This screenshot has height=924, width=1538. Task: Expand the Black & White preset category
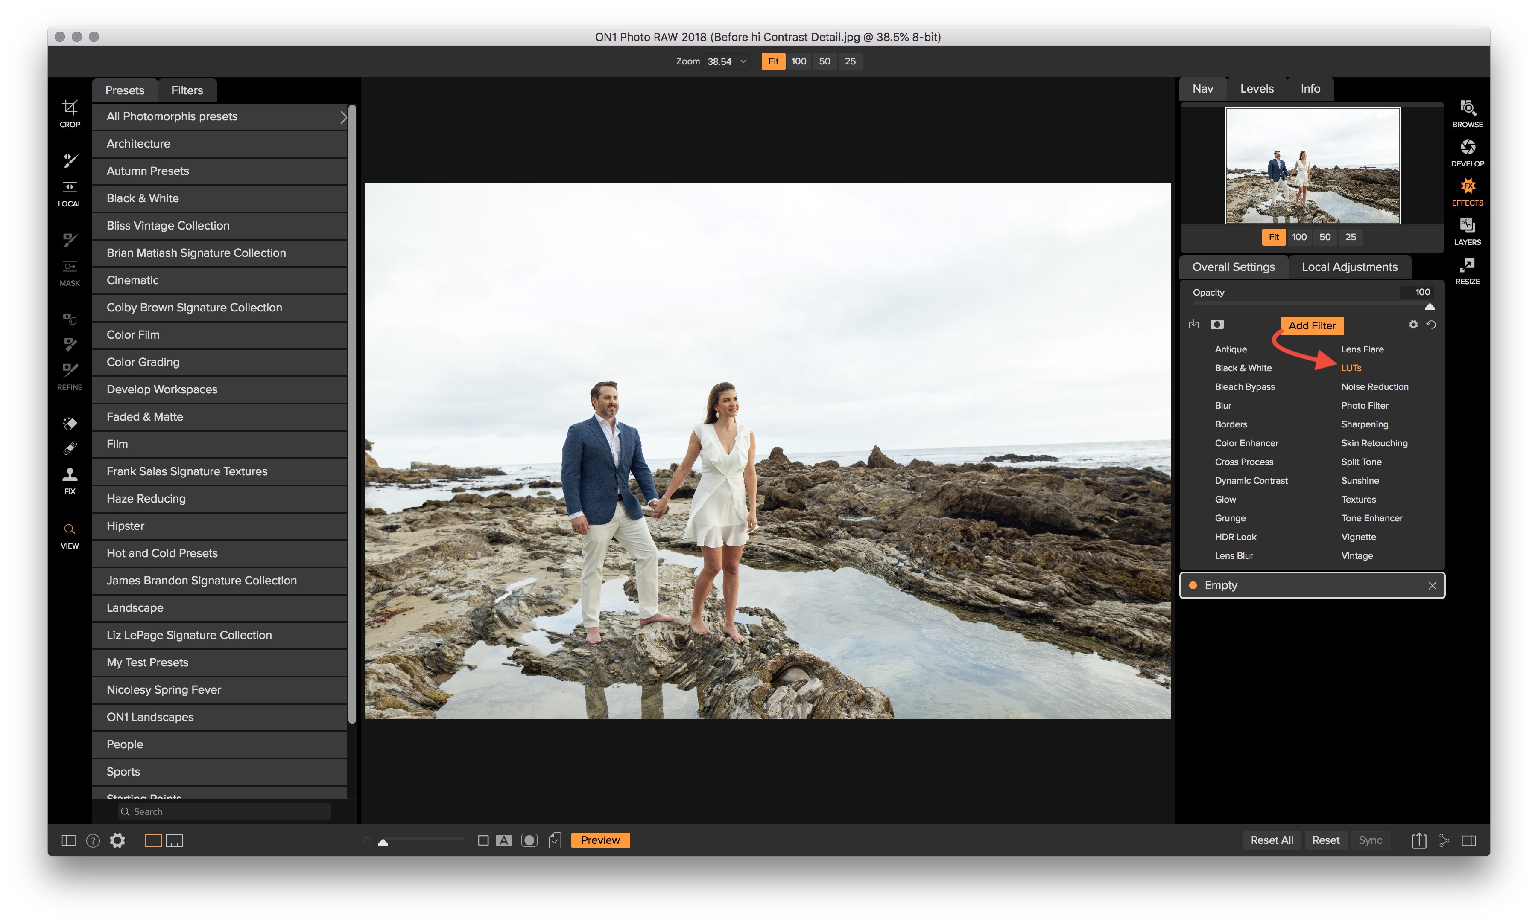219,199
